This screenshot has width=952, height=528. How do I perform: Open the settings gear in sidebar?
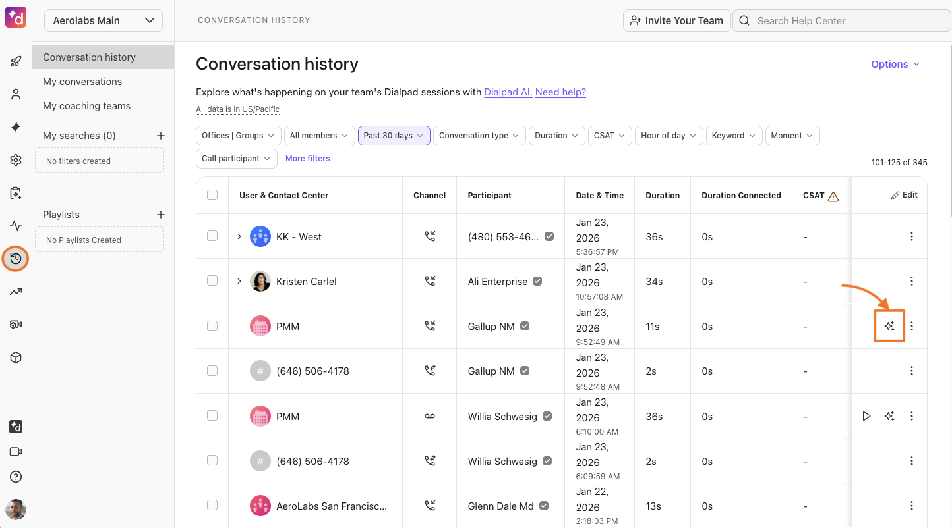coord(16,160)
